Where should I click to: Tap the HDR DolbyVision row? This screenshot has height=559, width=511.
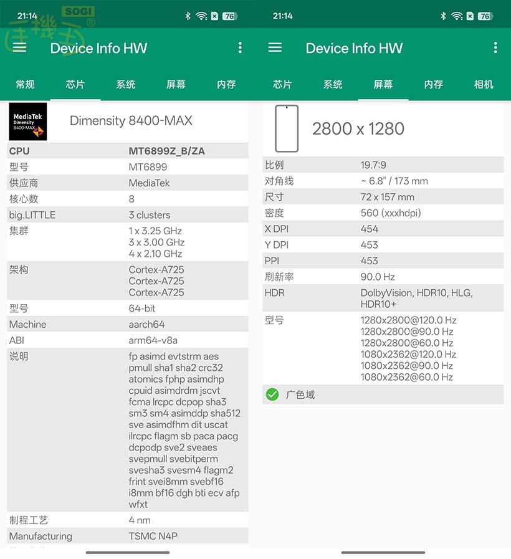[383, 298]
